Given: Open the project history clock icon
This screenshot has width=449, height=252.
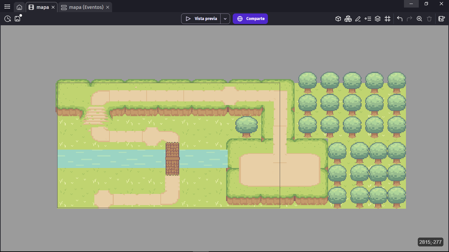Looking at the screenshot, I should point(8,19).
